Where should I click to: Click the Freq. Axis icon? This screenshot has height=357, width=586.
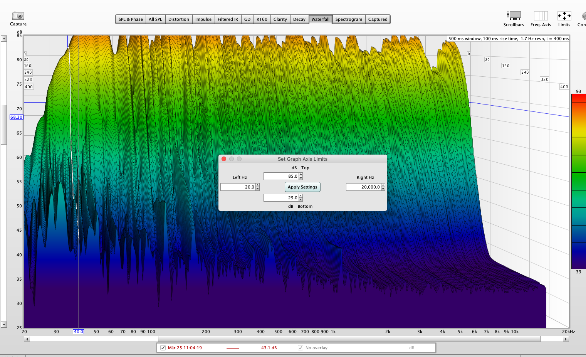[541, 16]
